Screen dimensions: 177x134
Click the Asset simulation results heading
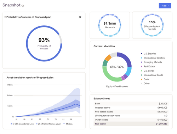[x=30, y=78]
